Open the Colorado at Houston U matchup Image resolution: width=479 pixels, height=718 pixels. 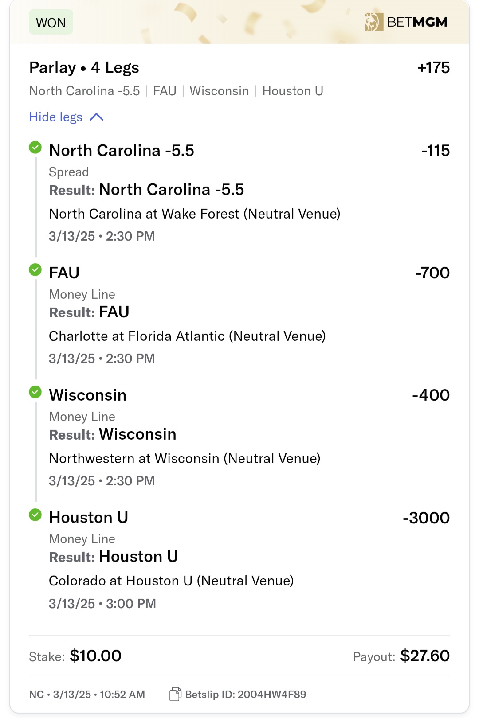pos(171,581)
